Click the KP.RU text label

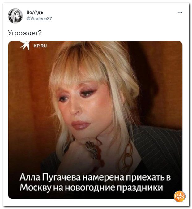coord(40,46)
